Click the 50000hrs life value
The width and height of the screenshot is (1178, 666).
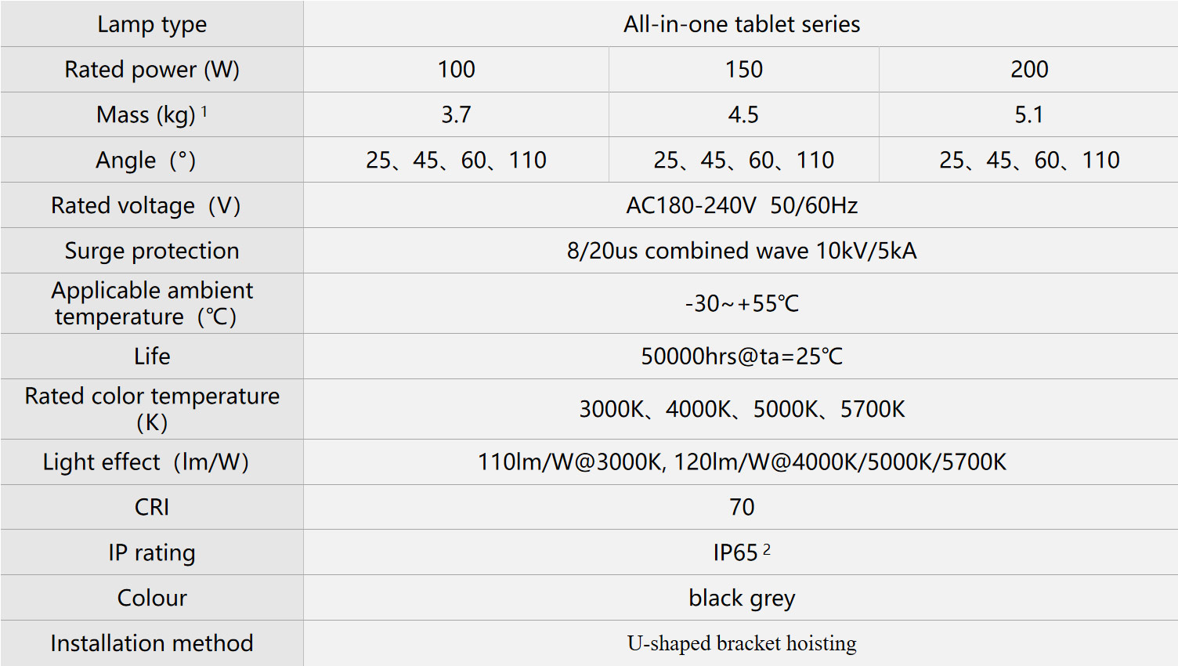tap(741, 357)
